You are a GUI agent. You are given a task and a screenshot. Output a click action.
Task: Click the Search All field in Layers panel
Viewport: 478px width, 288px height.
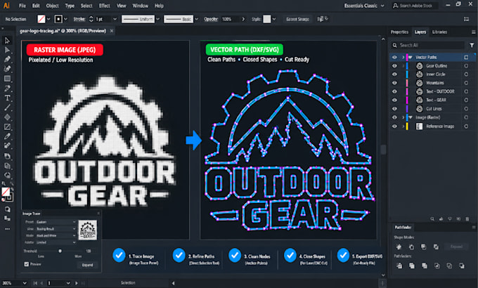click(428, 45)
